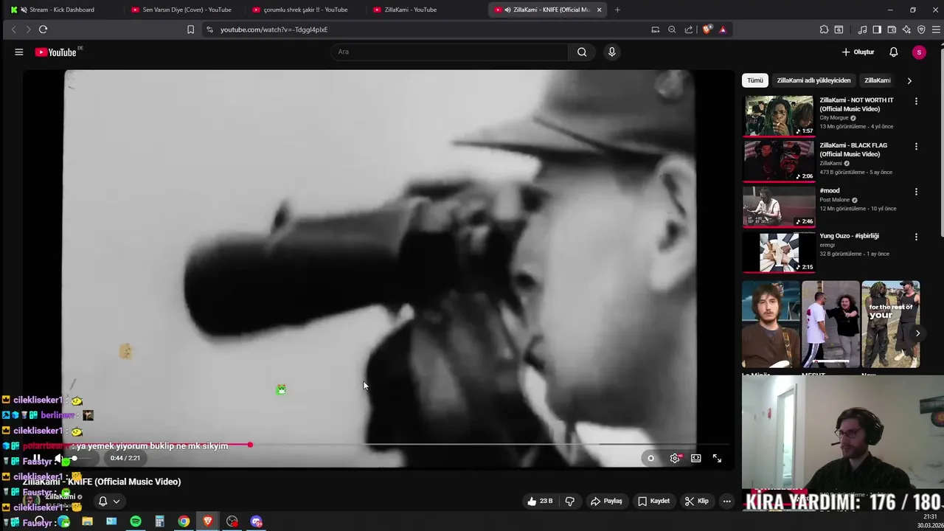Viewport: 944px width, 531px height.
Task: Enter fullscreen on the video player
Action: pyautogui.click(x=717, y=458)
